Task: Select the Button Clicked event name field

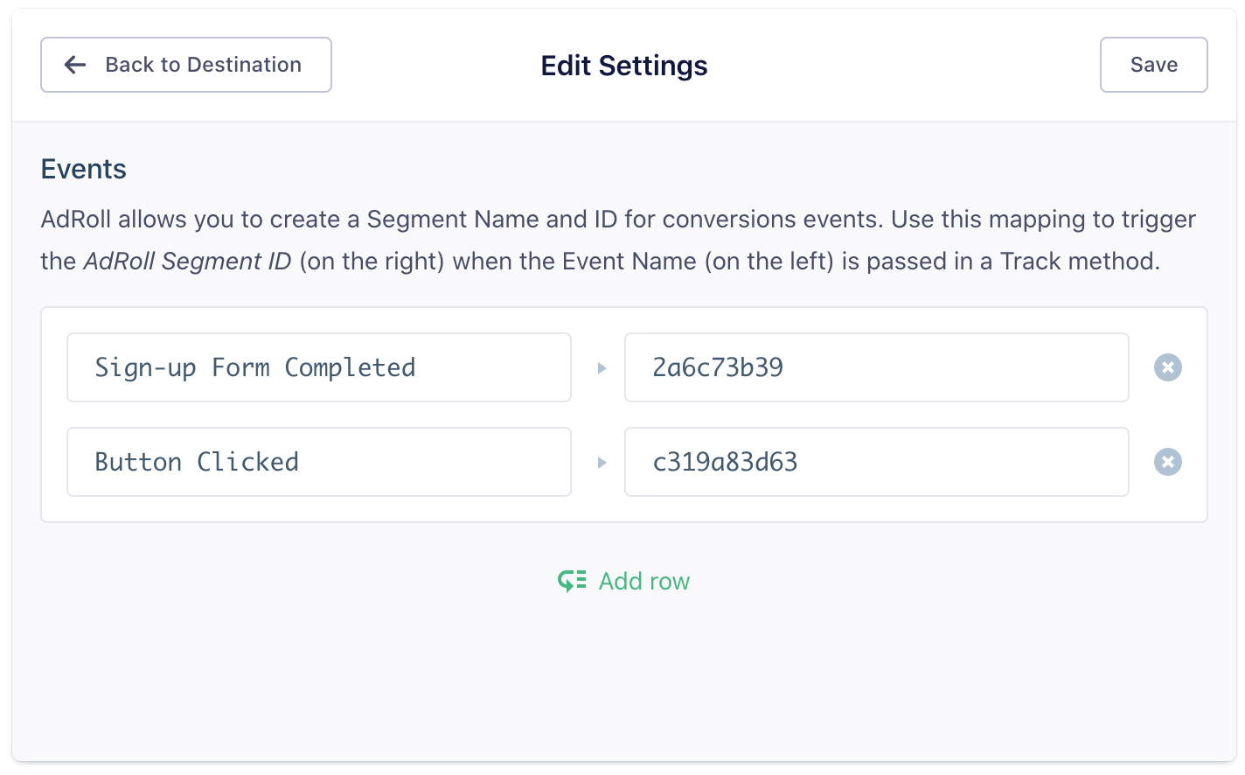Action: [319, 462]
